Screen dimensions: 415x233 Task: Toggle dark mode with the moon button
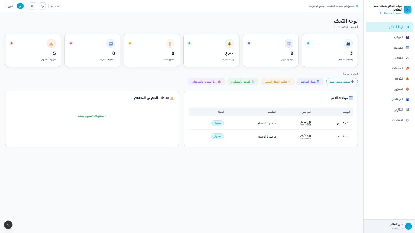[x=42, y=6]
